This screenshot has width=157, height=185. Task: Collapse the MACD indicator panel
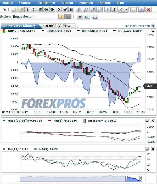click(147, 121)
